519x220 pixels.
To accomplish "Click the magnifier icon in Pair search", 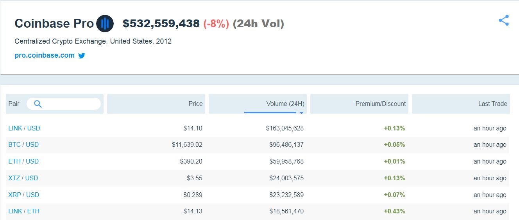I will pyautogui.click(x=38, y=104).
